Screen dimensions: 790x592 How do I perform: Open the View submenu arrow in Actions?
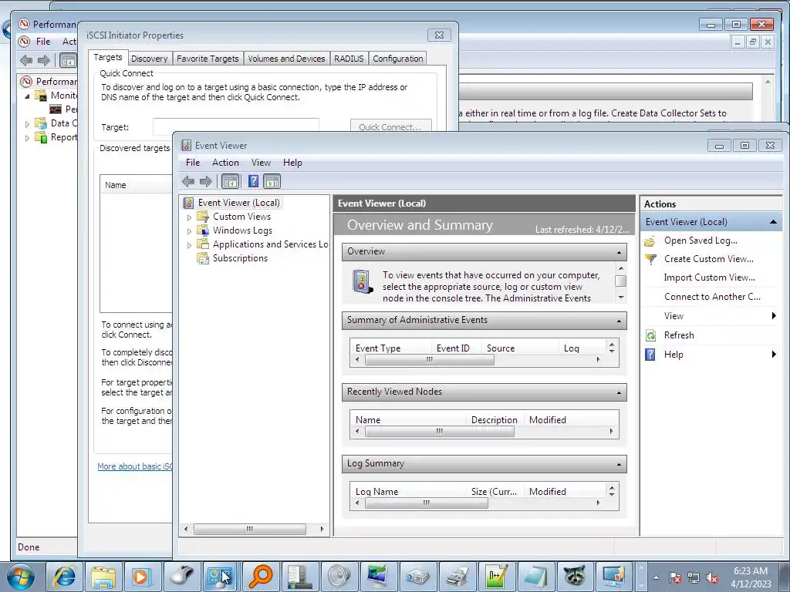tap(774, 315)
